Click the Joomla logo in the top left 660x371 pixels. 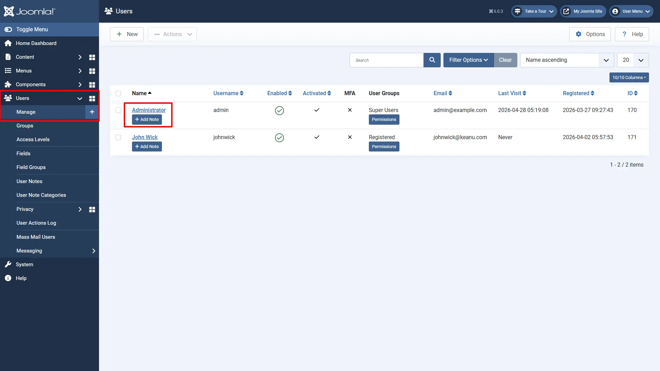click(x=30, y=11)
